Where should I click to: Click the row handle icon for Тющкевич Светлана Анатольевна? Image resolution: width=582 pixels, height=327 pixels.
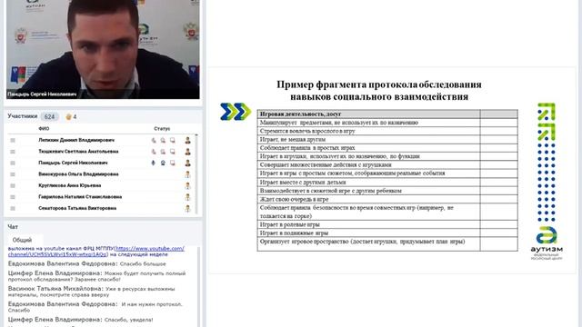tap(13, 152)
